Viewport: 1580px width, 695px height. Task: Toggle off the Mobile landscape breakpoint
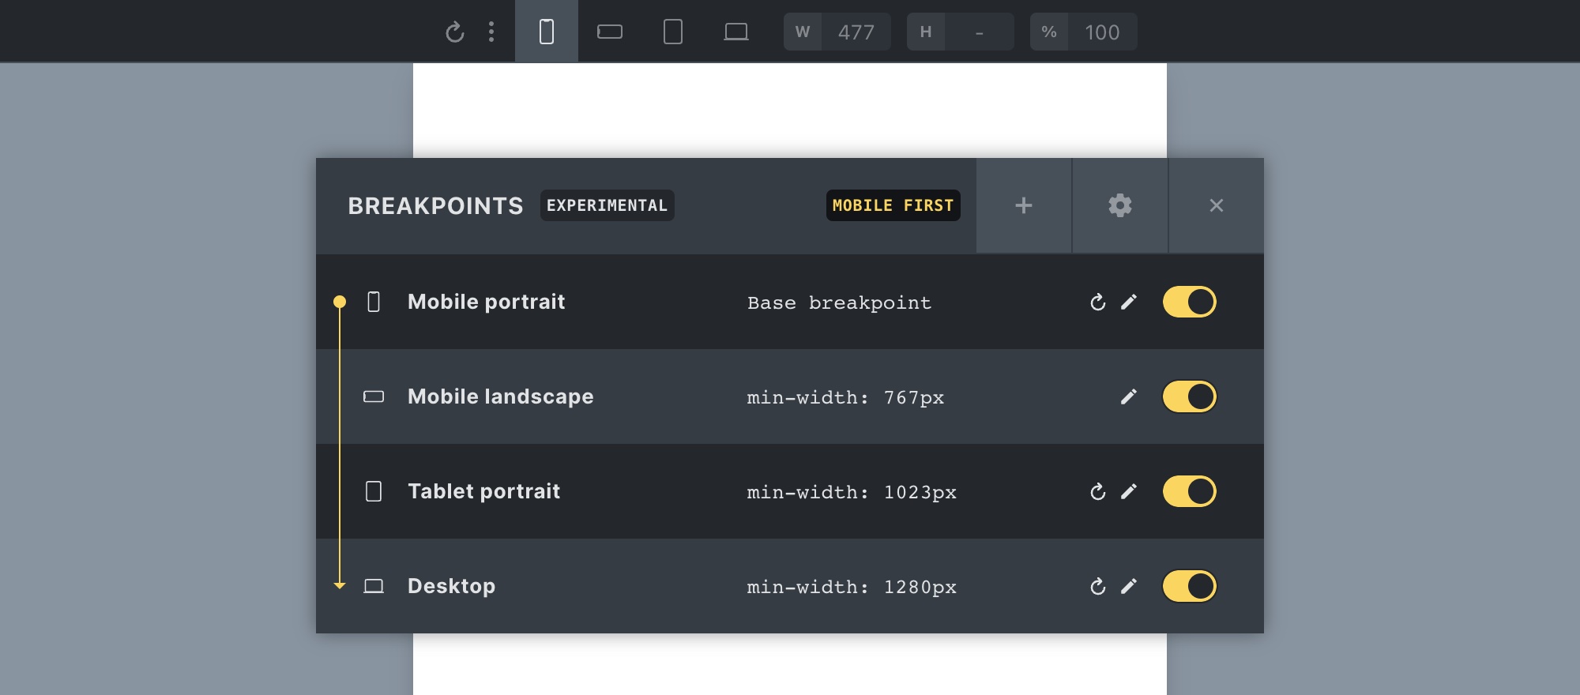pos(1189,396)
